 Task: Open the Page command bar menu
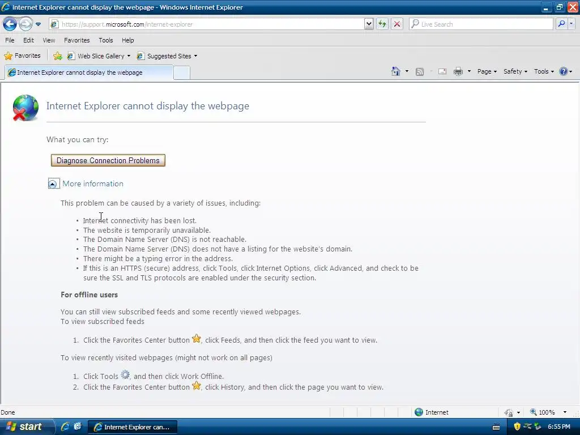(x=487, y=71)
